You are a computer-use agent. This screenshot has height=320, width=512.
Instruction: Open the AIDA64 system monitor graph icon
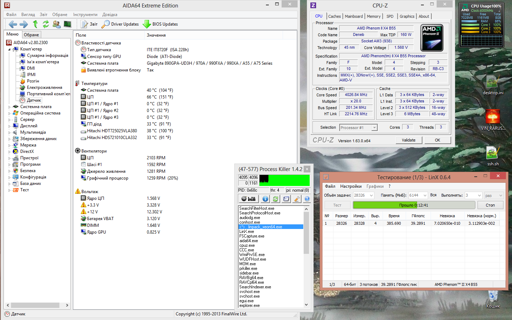[68, 24]
